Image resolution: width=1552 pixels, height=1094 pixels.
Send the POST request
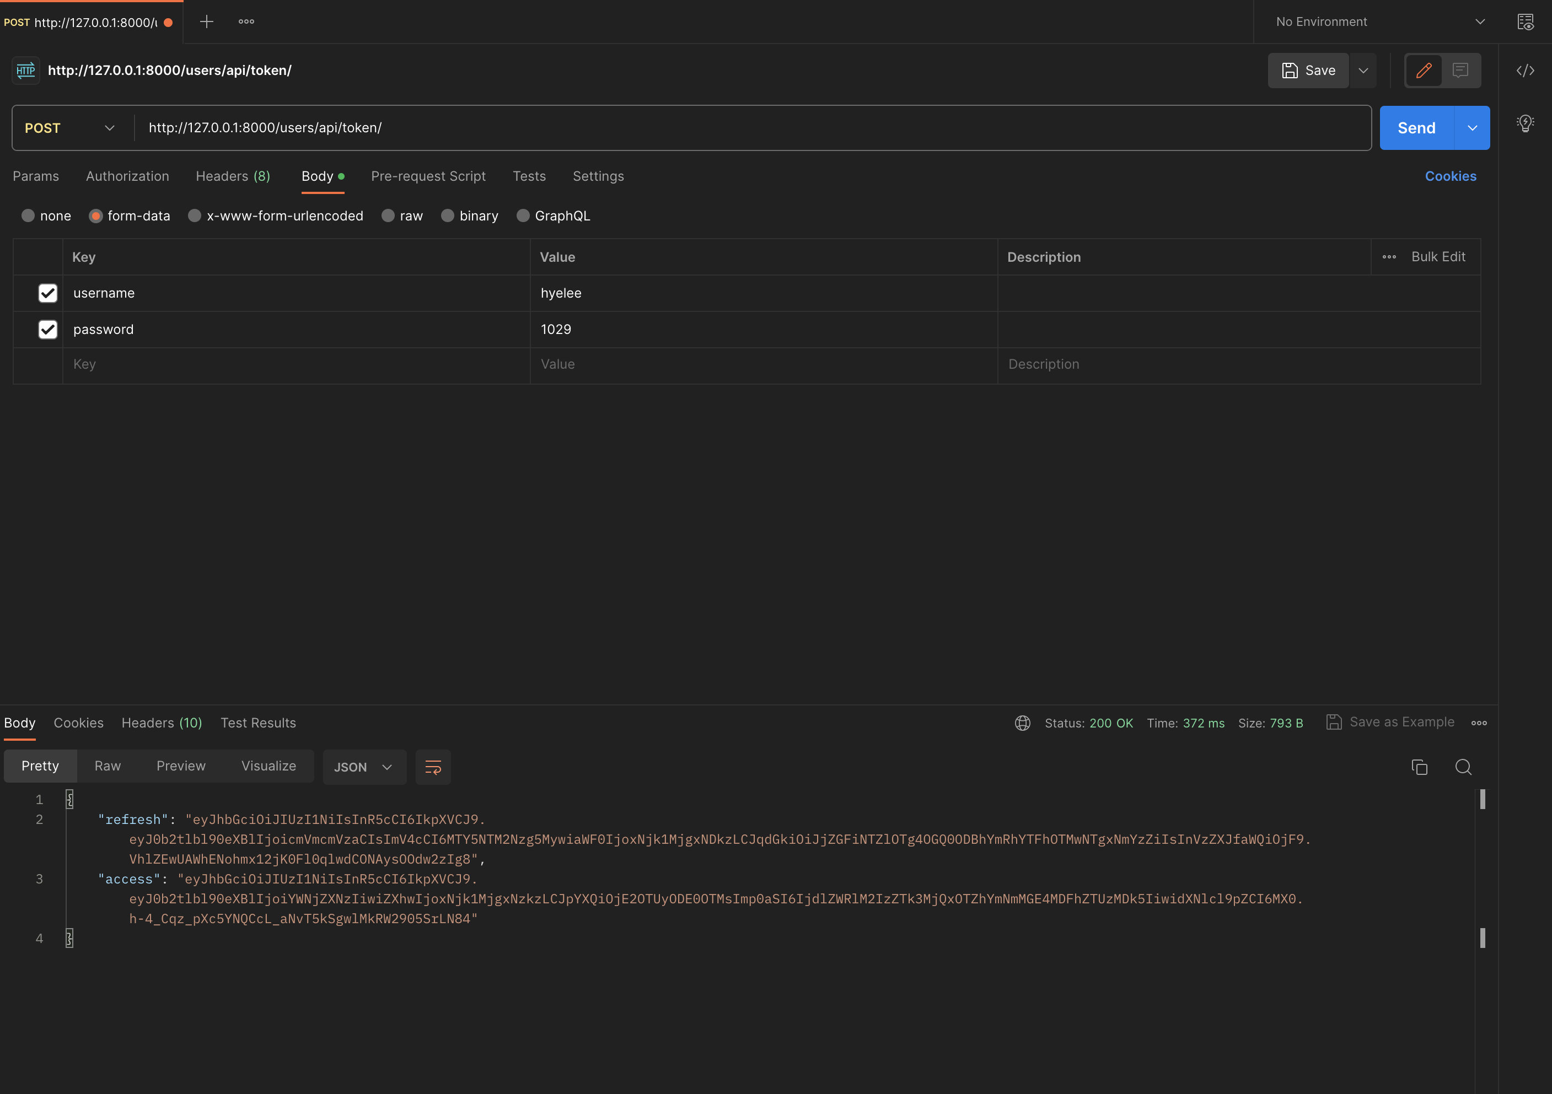(1416, 128)
